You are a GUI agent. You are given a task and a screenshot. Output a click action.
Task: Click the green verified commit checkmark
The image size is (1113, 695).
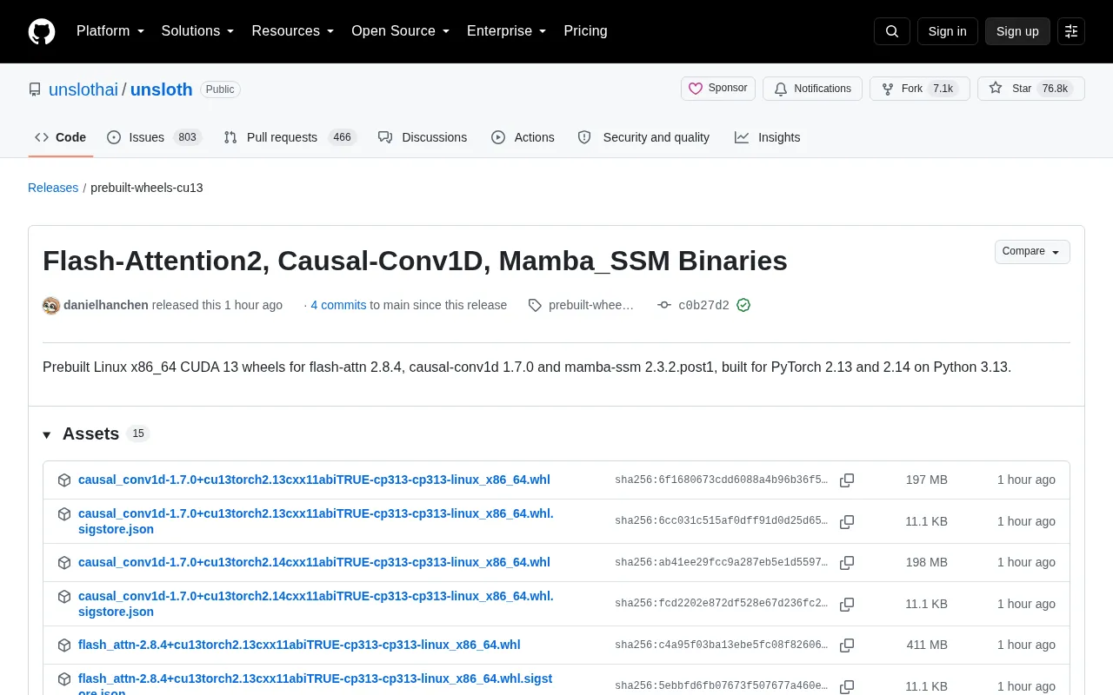(743, 305)
